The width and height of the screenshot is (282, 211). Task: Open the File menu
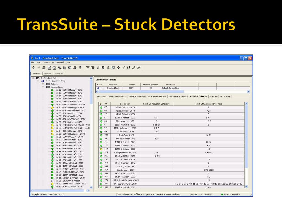pyautogui.click(x=32, y=62)
